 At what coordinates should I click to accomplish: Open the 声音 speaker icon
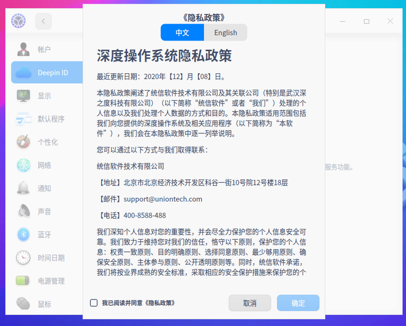24,211
